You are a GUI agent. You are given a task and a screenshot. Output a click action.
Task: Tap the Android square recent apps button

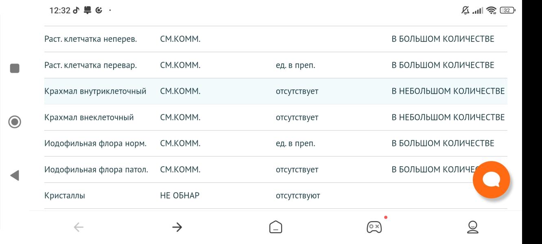15,68
